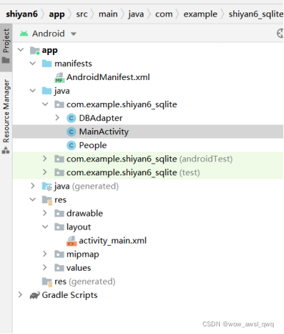The height and width of the screenshot is (334, 284).
Task: Click the app module folder icon
Action: click(35, 50)
